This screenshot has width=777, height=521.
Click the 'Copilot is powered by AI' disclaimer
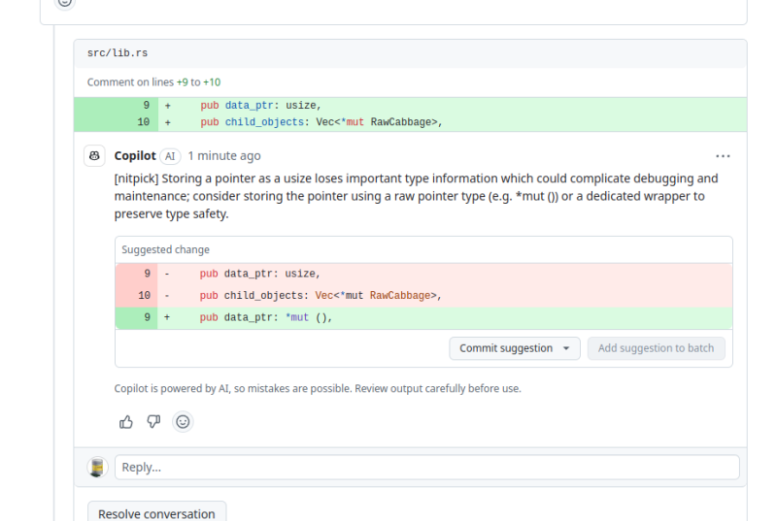tap(318, 388)
